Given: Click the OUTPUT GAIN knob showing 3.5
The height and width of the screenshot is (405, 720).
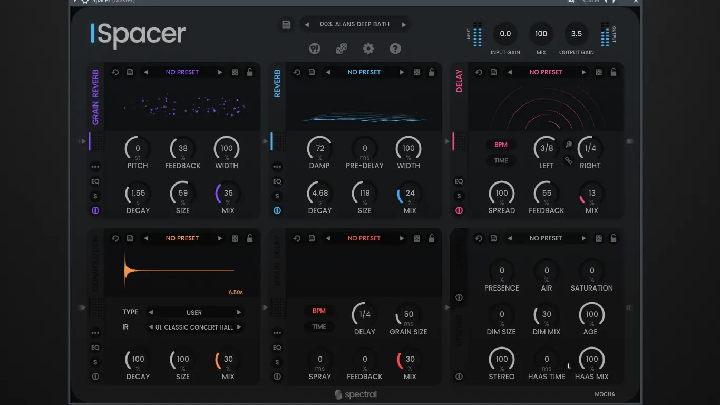Looking at the screenshot, I should pyautogui.click(x=577, y=34).
